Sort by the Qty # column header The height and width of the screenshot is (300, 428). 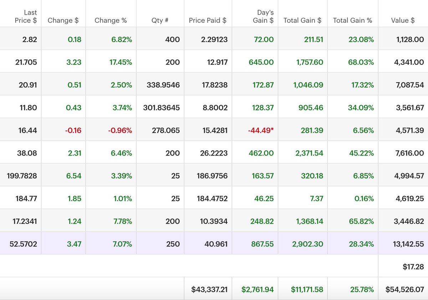click(160, 20)
